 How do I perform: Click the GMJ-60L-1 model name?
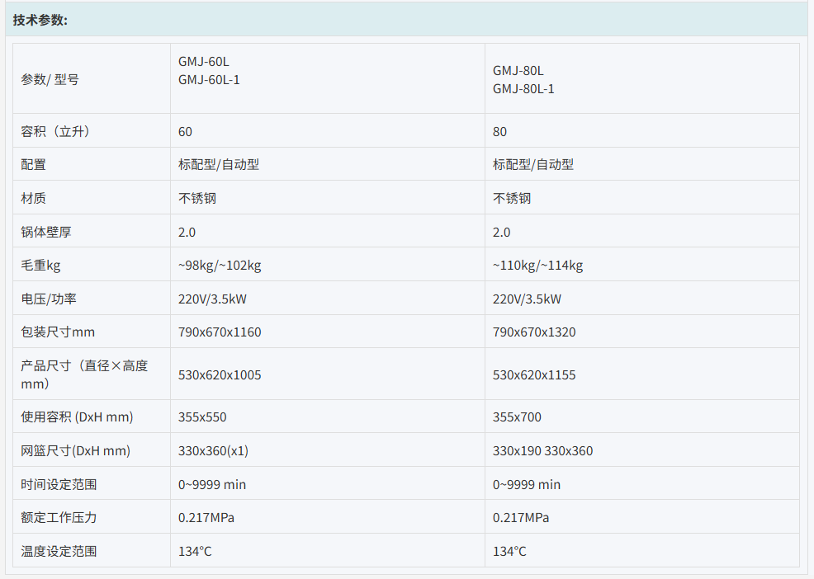click(209, 80)
